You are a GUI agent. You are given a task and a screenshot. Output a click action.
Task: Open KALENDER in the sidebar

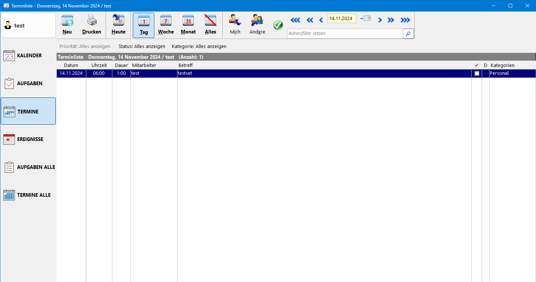point(28,56)
